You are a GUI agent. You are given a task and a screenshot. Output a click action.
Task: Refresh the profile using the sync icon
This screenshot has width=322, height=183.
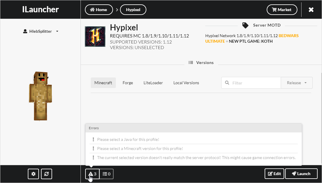[x=46, y=174]
